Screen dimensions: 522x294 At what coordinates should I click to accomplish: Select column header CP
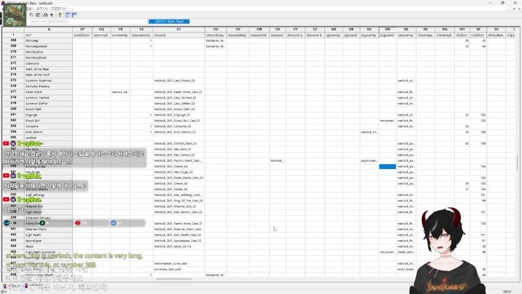pos(82,29)
